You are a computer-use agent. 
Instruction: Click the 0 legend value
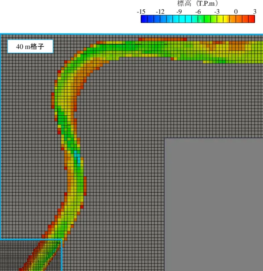(x=236, y=12)
